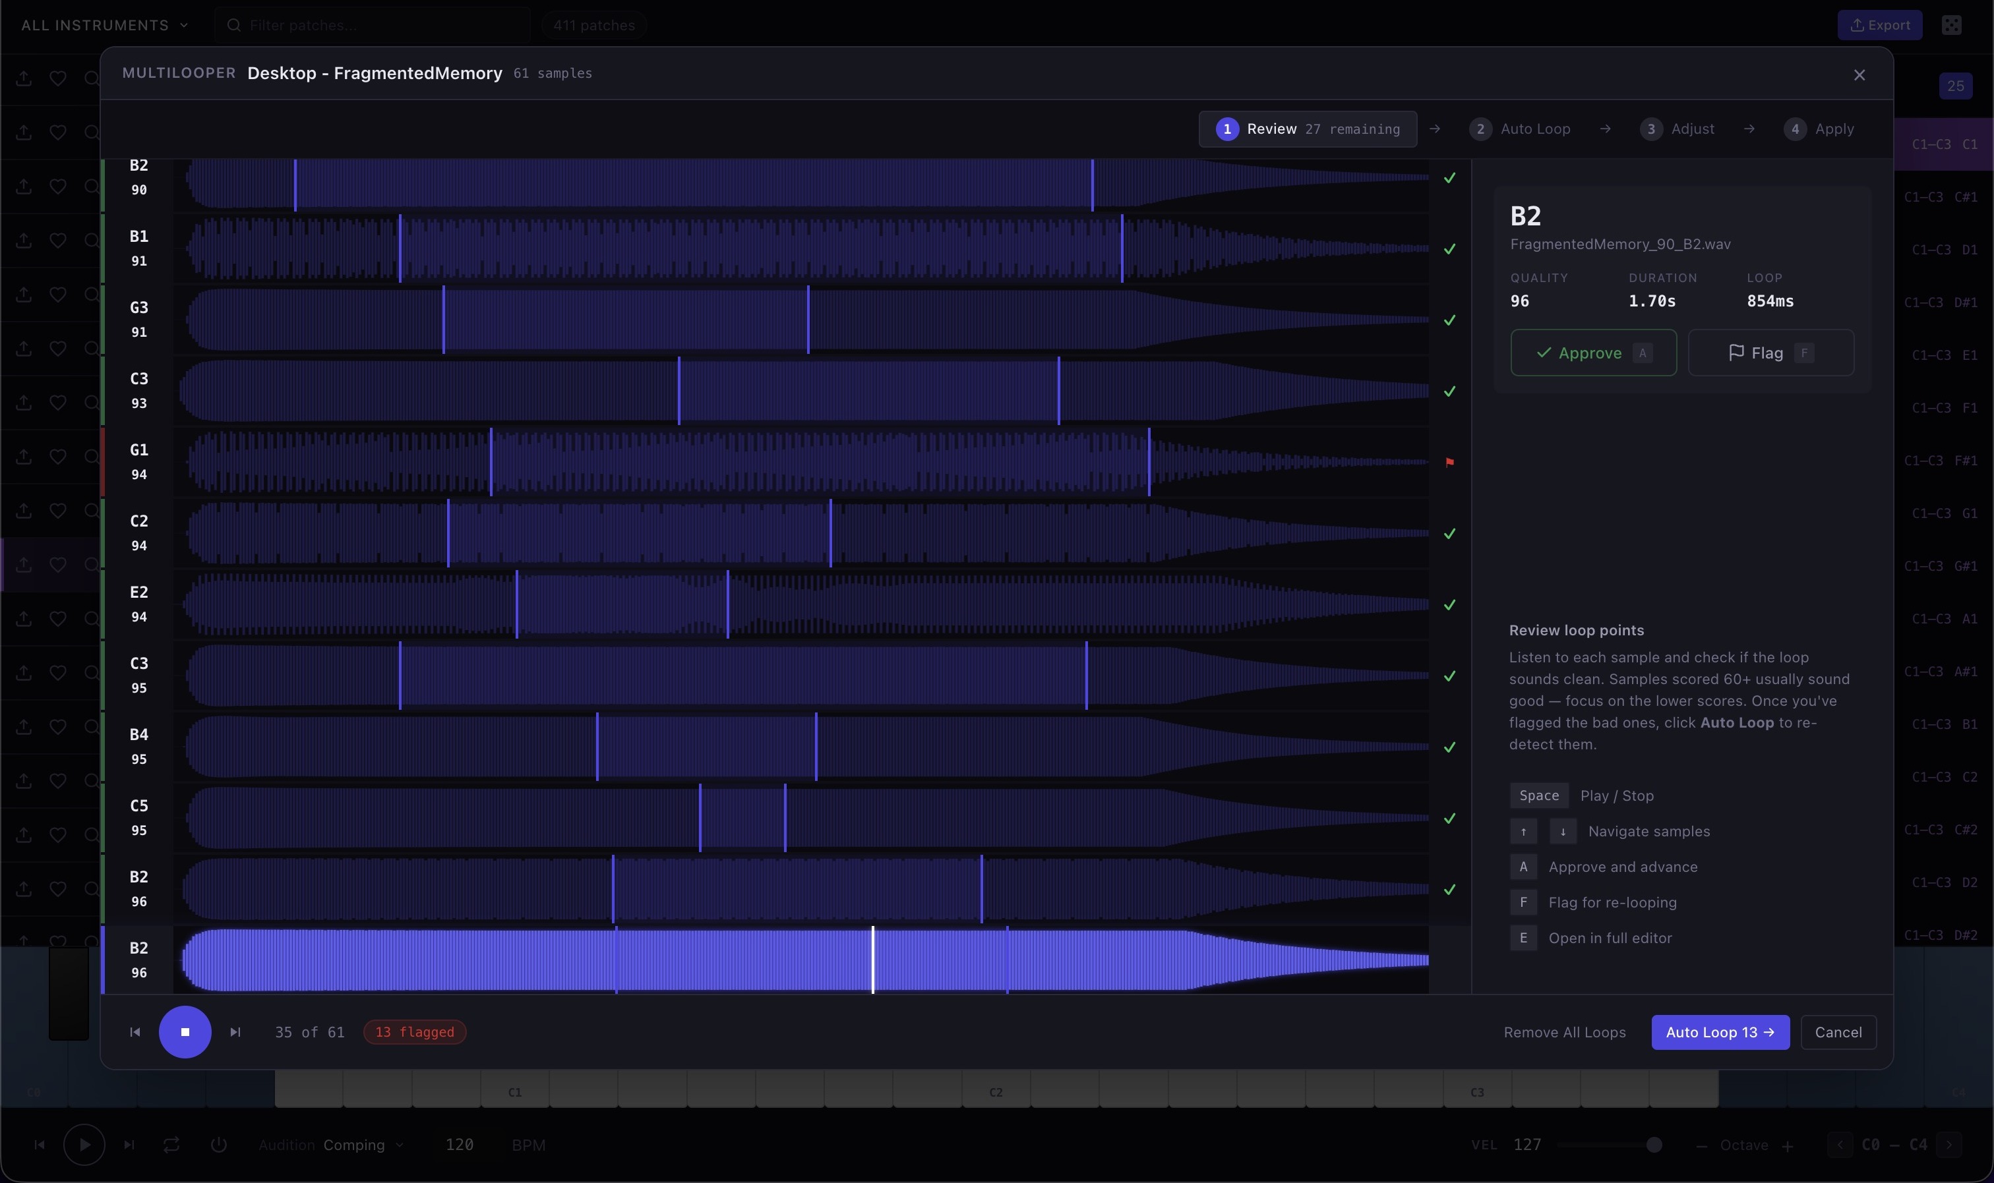Open the ALL INSTRUMENTS dropdown

[104, 24]
